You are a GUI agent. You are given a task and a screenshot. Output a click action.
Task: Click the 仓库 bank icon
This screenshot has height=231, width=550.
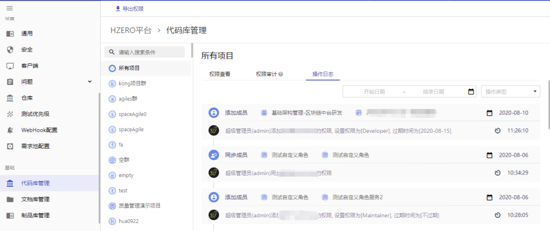pyautogui.click(x=10, y=98)
